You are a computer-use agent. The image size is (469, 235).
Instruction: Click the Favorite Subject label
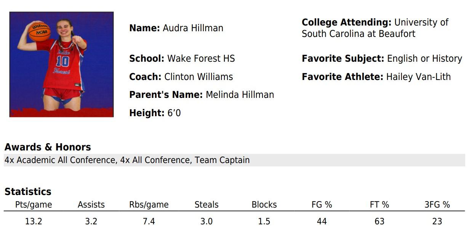(343, 59)
